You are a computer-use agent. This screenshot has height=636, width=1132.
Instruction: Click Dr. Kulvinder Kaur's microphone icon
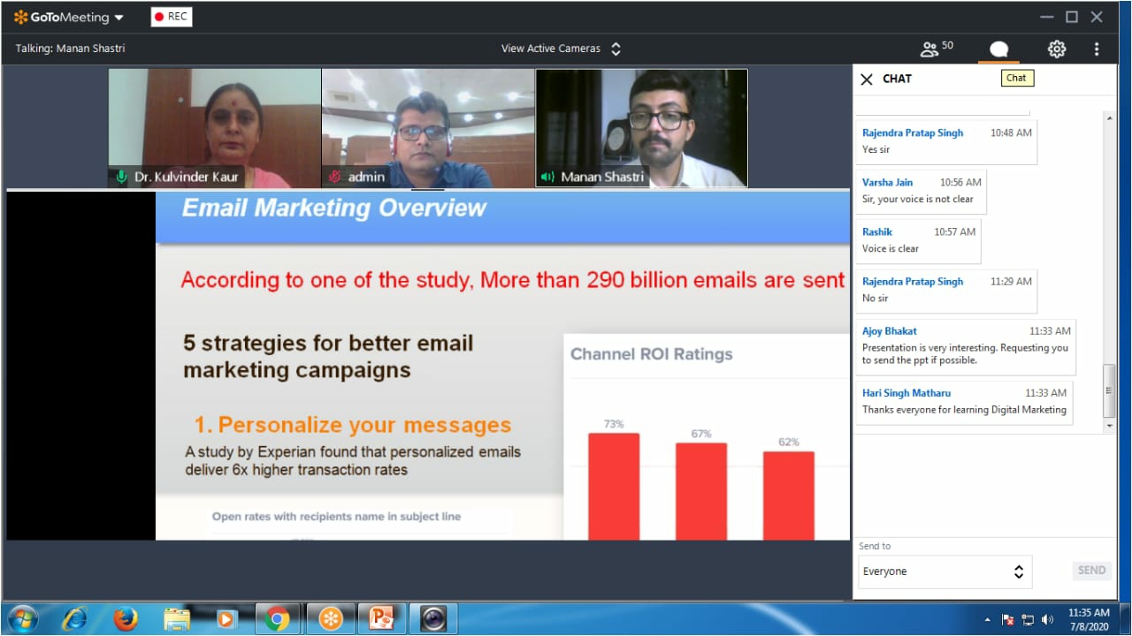(121, 177)
